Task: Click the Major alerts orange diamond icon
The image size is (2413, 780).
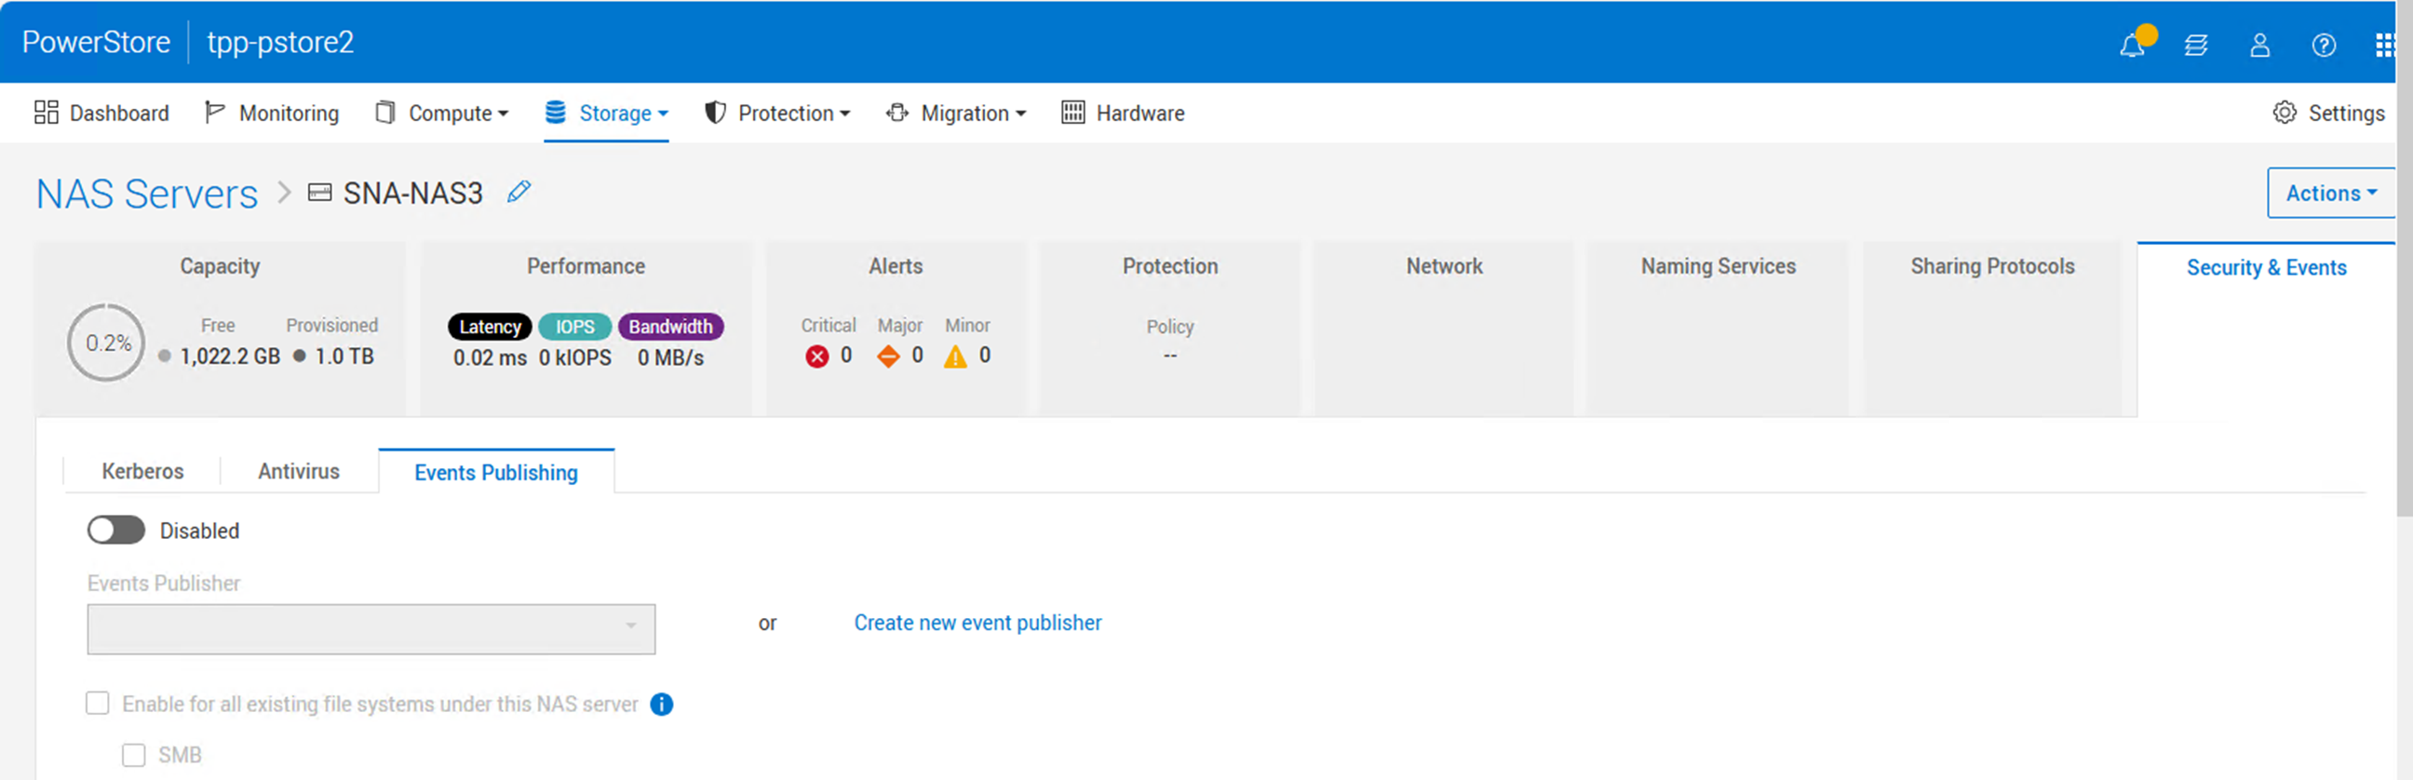Action: [x=888, y=356]
